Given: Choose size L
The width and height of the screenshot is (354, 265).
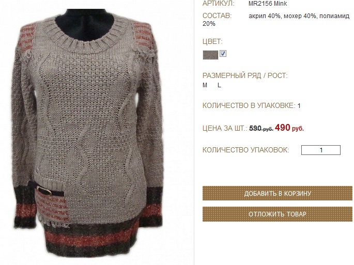Looking at the screenshot, I should (219, 85).
